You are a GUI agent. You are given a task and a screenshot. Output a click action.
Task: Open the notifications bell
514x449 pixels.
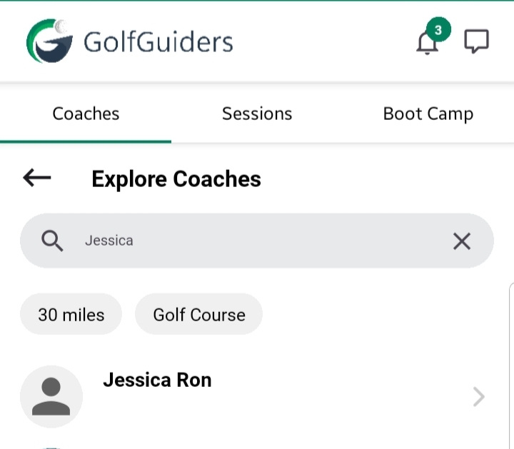click(x=427, y=43)
